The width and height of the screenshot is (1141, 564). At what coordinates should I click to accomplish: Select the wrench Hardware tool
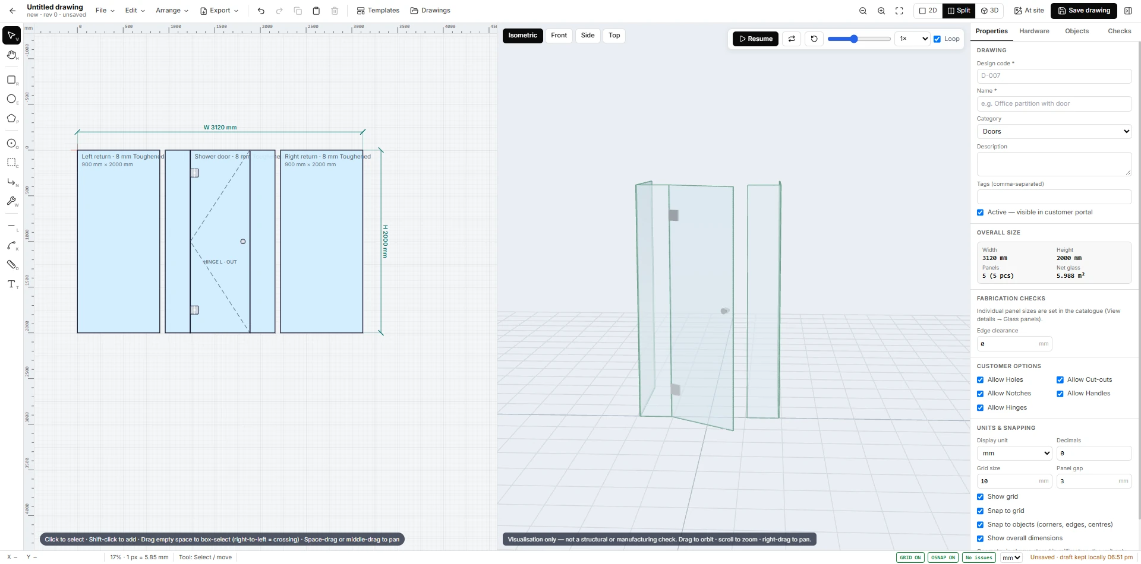(11, 201)
